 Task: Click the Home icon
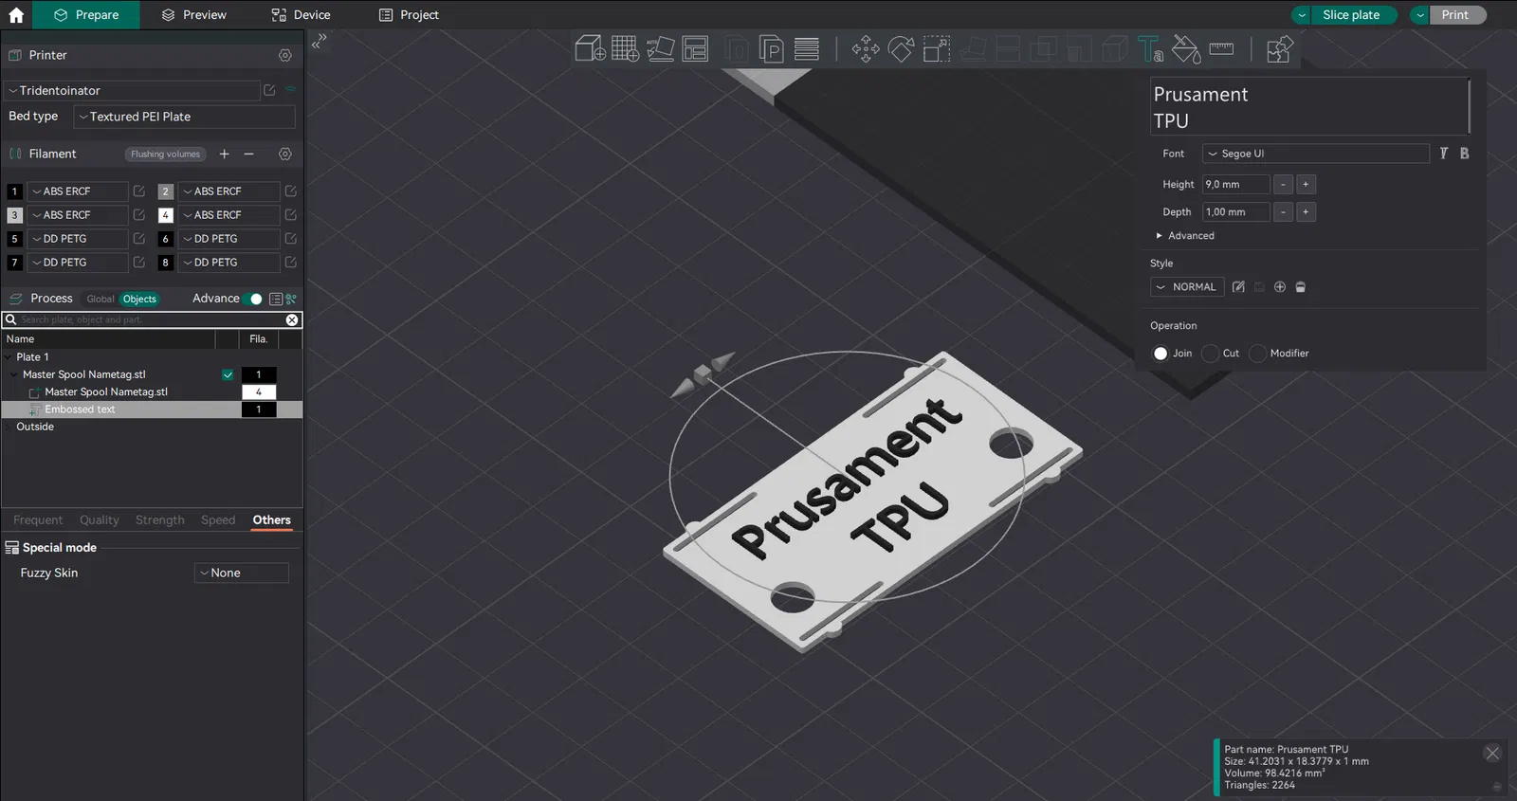[16, 15]
